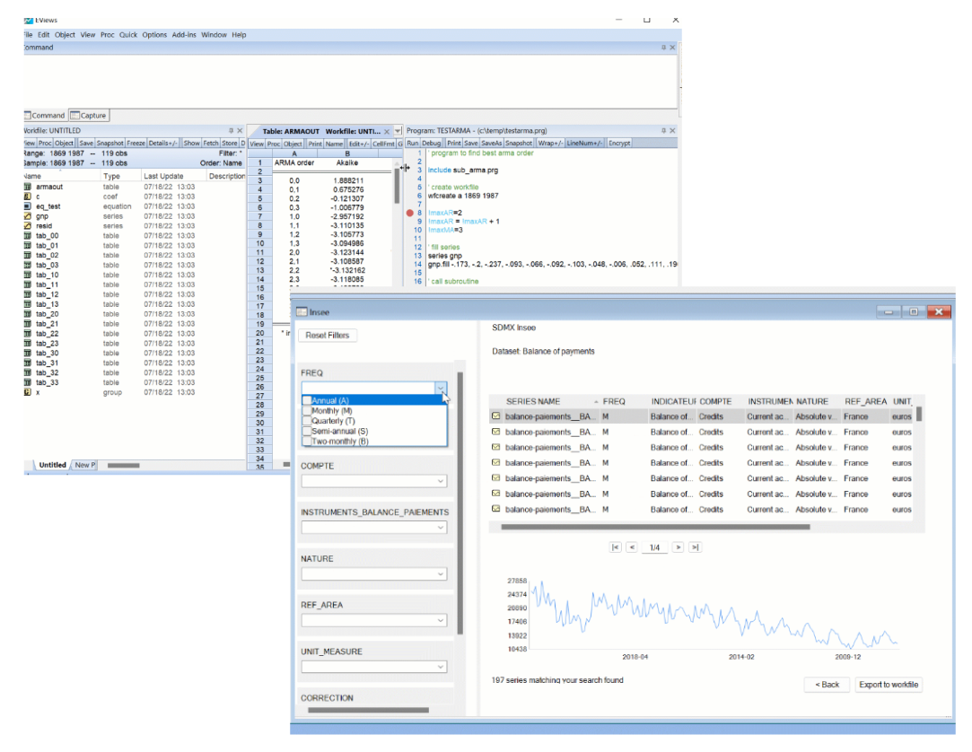Open the Help menu
Image resolution: width=972 pixels, height=752 pixels.
240,35
